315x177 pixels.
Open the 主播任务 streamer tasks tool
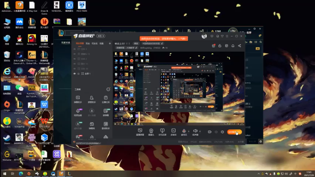106,99
